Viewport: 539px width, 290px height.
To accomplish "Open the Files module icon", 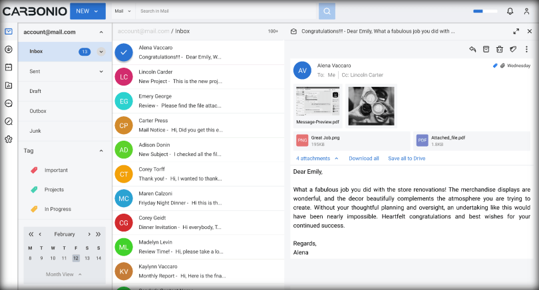I will pos(9,86).
